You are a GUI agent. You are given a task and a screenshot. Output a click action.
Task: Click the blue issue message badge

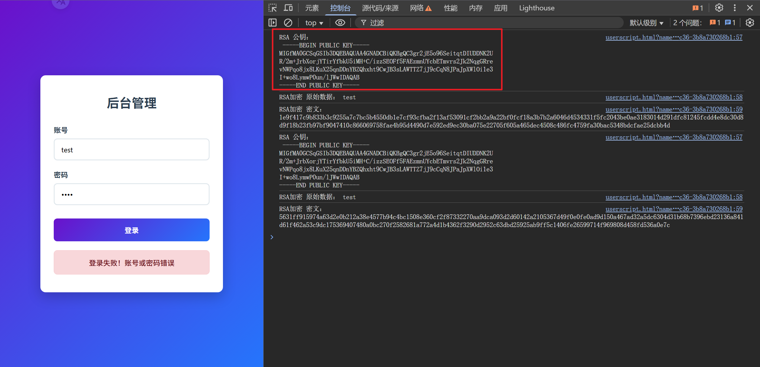coord(730,23)
